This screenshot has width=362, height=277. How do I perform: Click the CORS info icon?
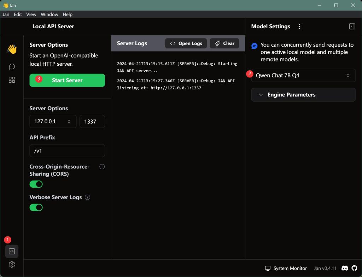[x=102, y=167]
